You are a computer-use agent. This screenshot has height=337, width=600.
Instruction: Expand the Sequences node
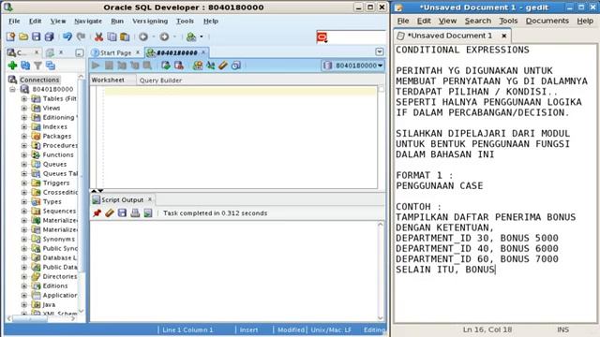pyautogui.click(x=24, y=211)
